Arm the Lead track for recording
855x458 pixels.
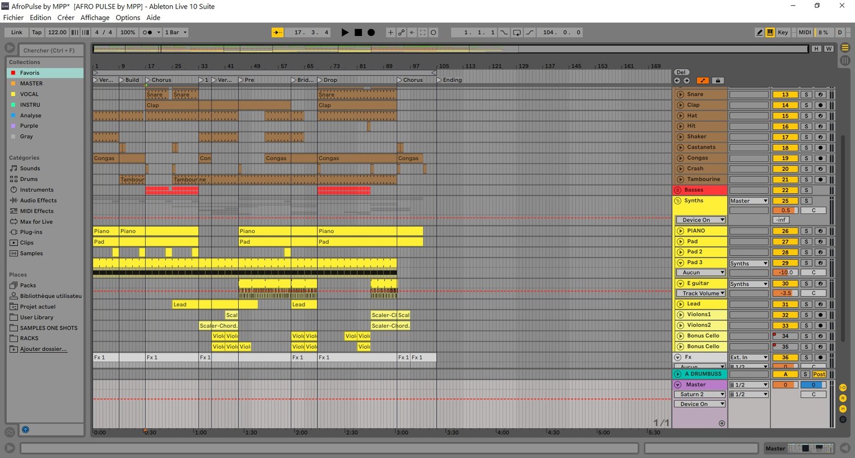(x=821, y=304)
